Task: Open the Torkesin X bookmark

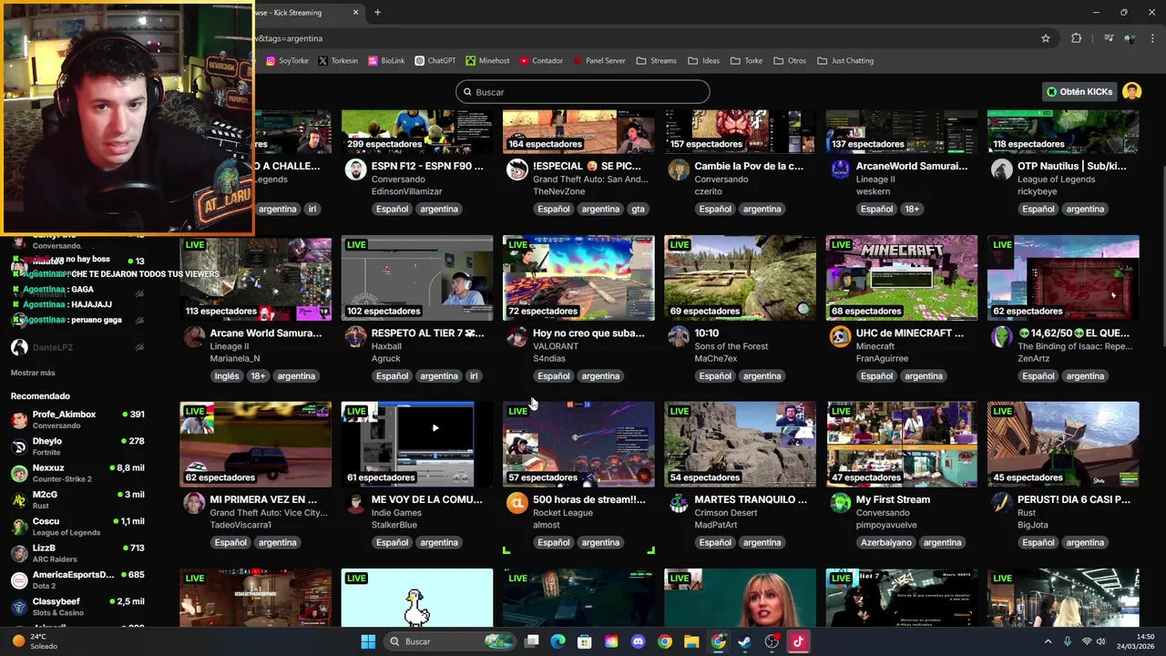Action: pyautogui.click(x=337, y=61)
